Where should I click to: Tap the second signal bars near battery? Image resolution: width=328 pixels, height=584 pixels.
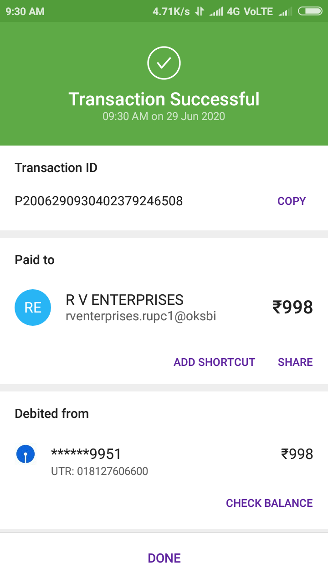pos(285,11)
